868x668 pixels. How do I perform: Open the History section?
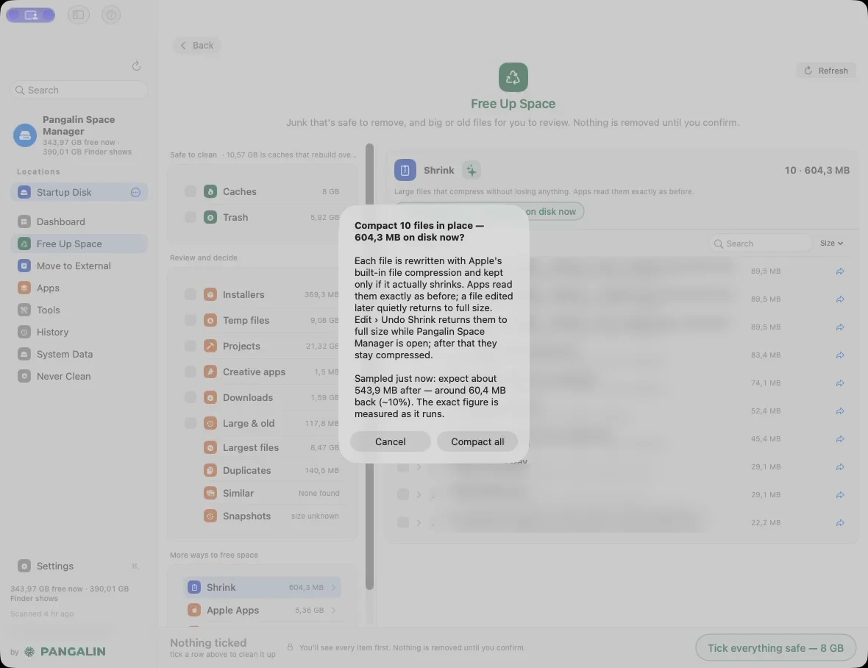pos(79,332)
